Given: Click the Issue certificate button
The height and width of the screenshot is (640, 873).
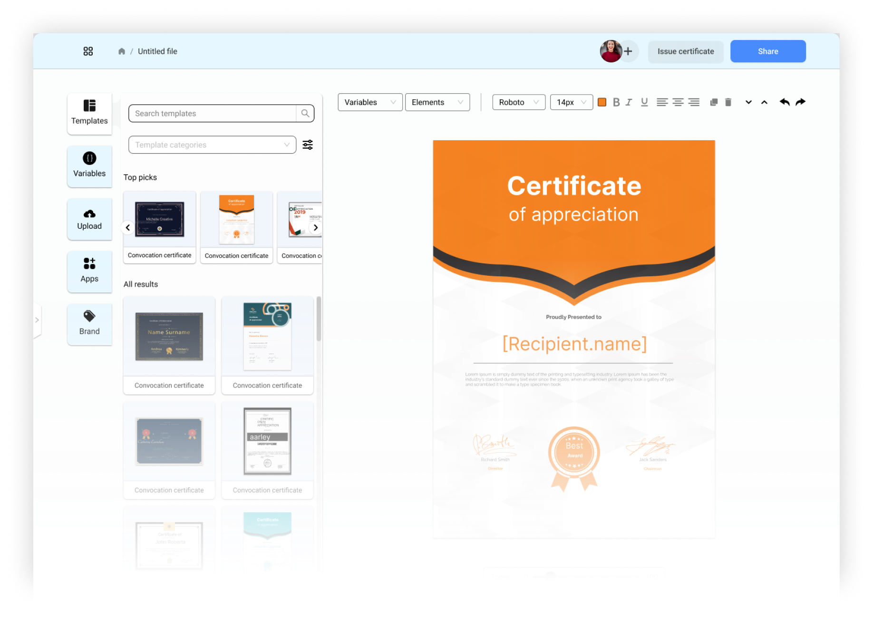Looking at the screenshot, I should [685, 51].
